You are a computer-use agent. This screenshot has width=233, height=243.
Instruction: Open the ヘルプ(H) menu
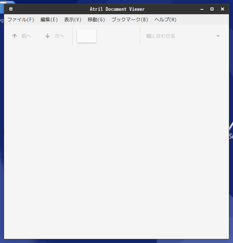[x=166, y=20]
